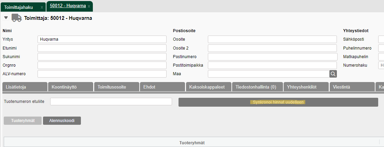Click into the Sähköposti field

point(381,39)
